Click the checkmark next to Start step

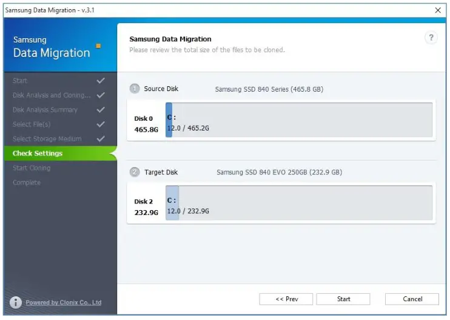(x=101, y=81)
